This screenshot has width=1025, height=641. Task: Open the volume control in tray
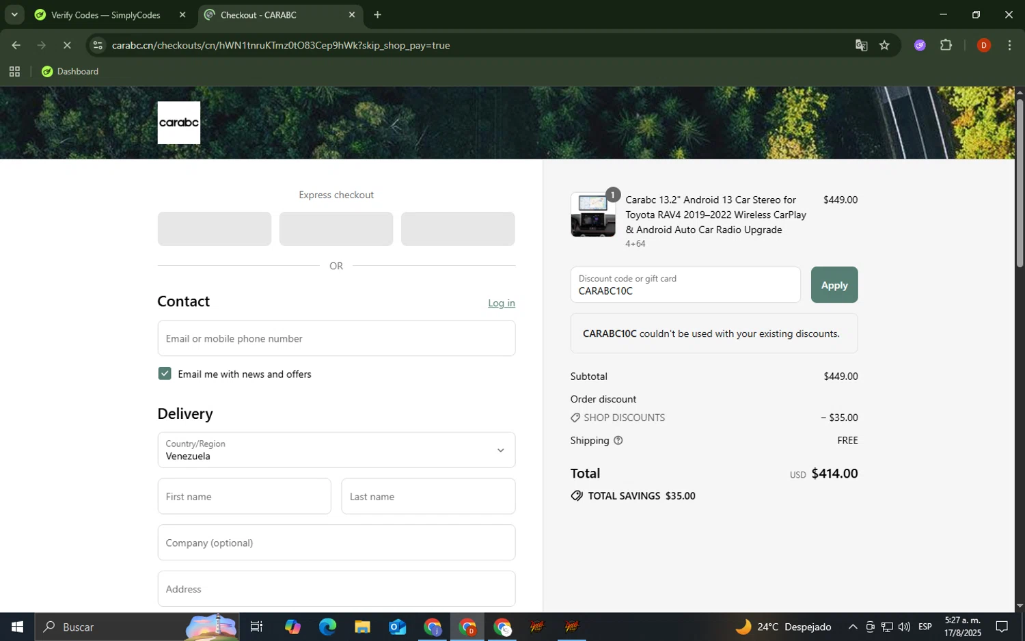pos(904,627)
